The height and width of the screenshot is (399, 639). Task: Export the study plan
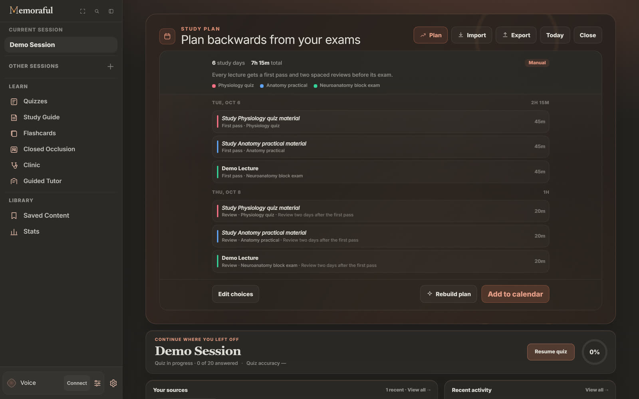coord(516,35)
